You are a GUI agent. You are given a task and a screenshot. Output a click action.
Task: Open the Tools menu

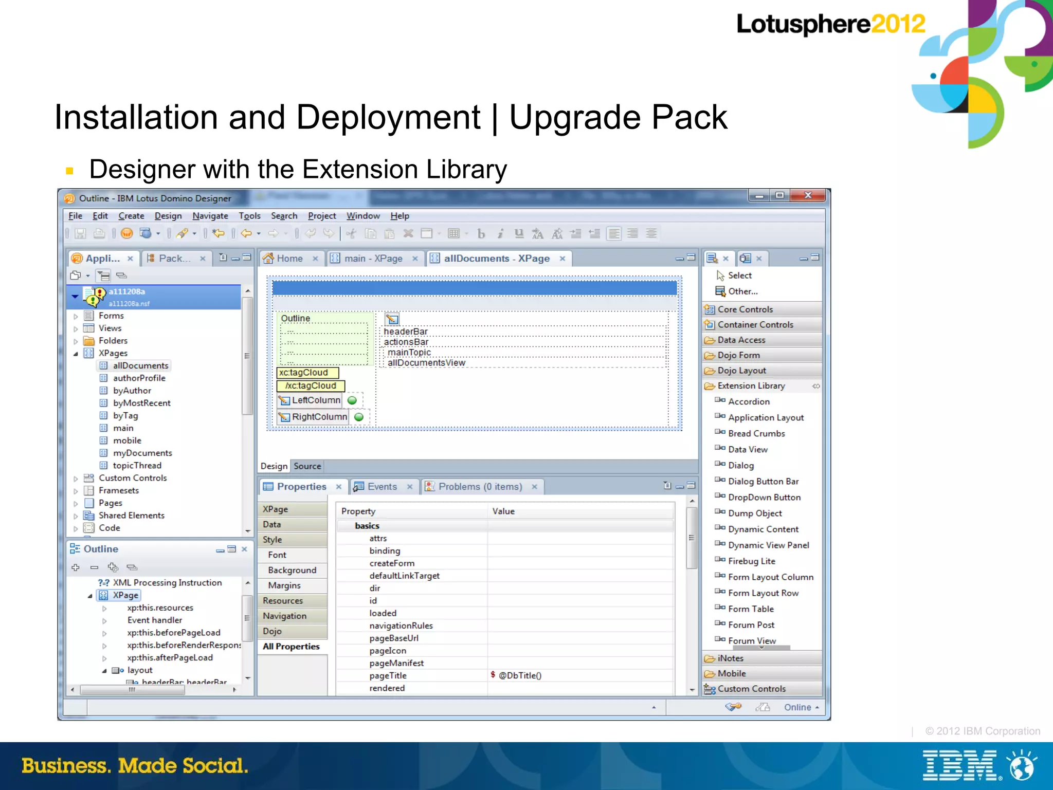click(249, 216)
